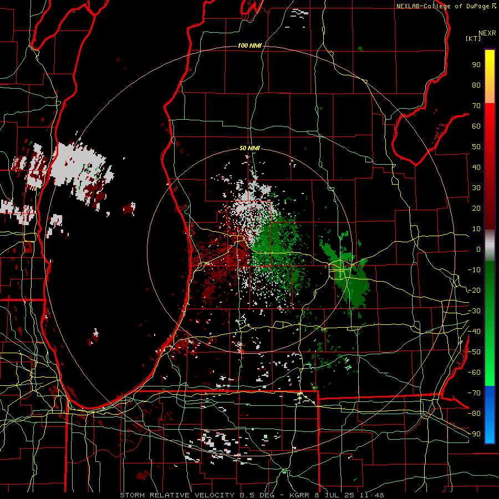Viewport: 499px width, 499px height.
Task: Click the [KT] units label above the scale
Action: point(473,38)
